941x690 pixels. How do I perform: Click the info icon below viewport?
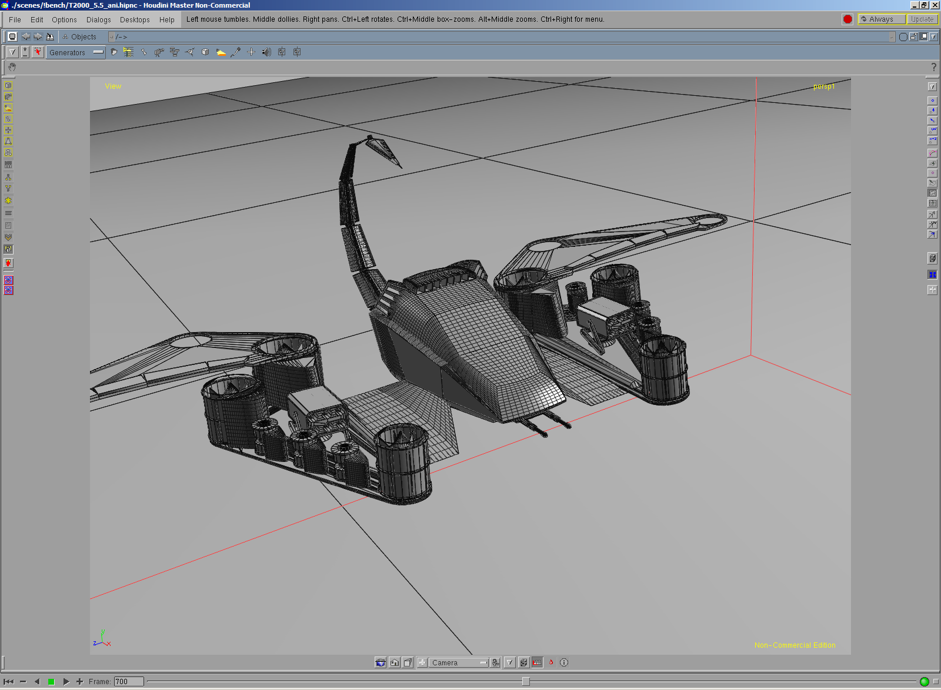coord(564,662)
